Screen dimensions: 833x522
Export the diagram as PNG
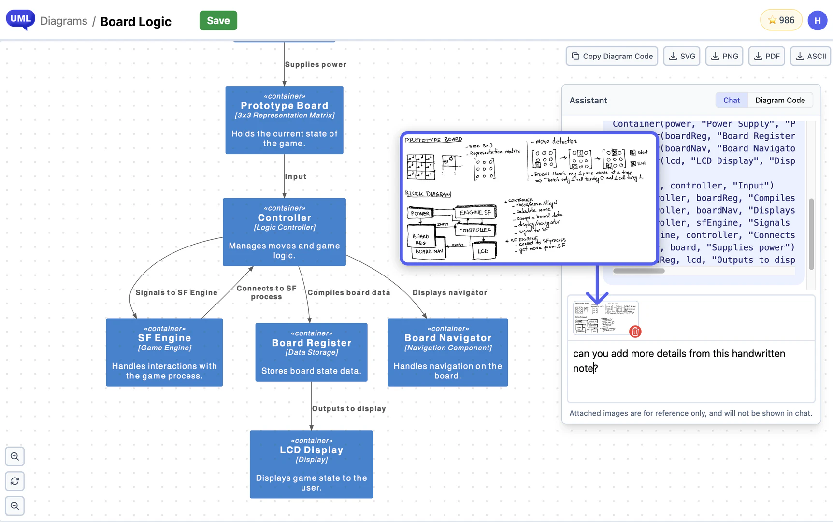click(x=724, y=56)
